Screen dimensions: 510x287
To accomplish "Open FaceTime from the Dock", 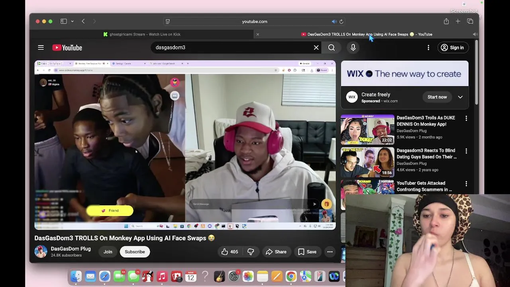I will tap(119, 276).
